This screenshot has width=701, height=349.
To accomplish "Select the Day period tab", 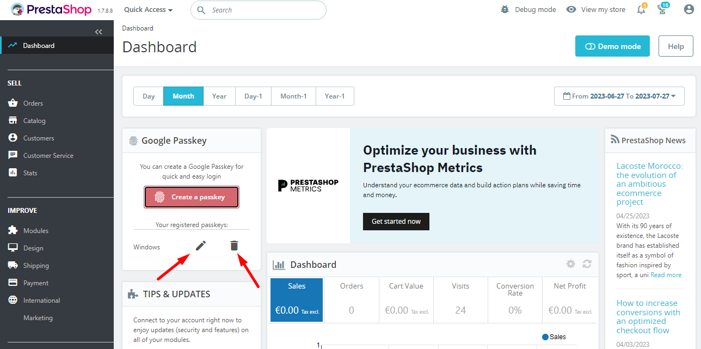I will click(x=149, y=96).
